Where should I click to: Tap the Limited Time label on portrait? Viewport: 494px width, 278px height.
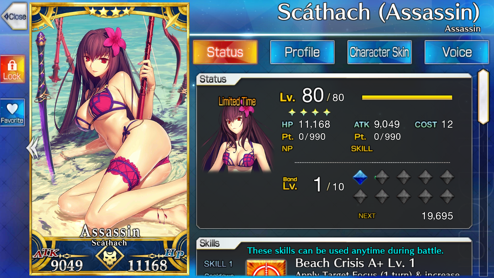click(x=237, y=102)
